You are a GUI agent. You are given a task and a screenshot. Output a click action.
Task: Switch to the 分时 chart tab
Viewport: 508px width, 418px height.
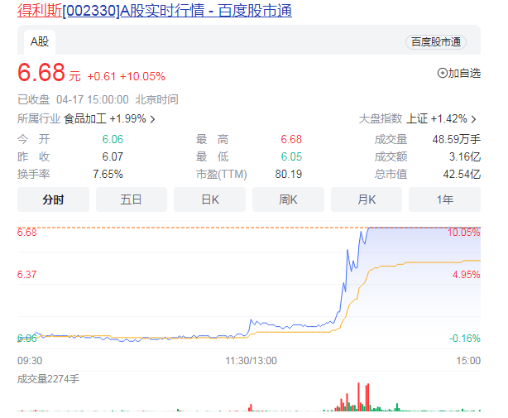pos(53,199)
